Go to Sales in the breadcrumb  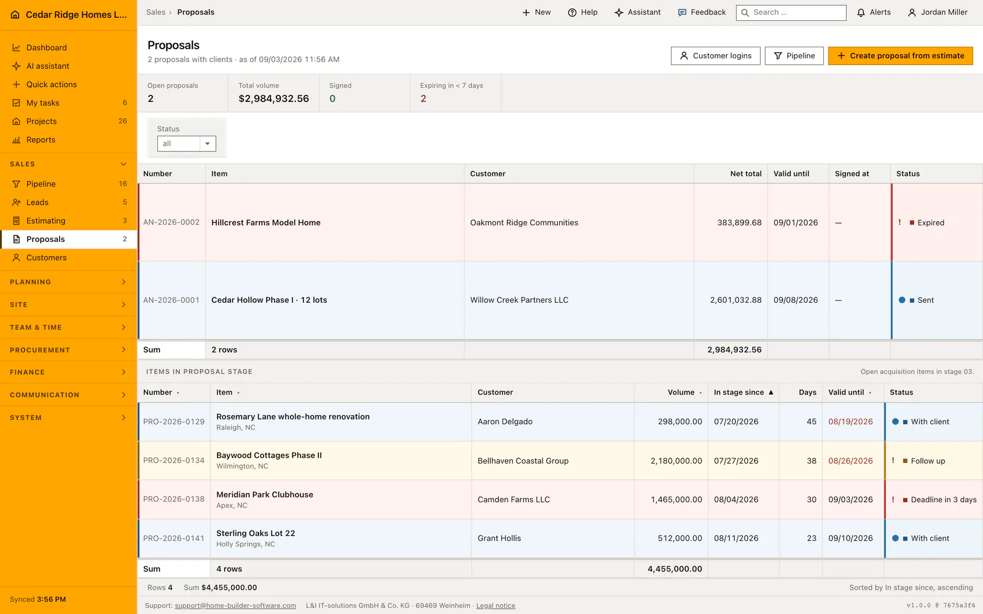point(155,12)
